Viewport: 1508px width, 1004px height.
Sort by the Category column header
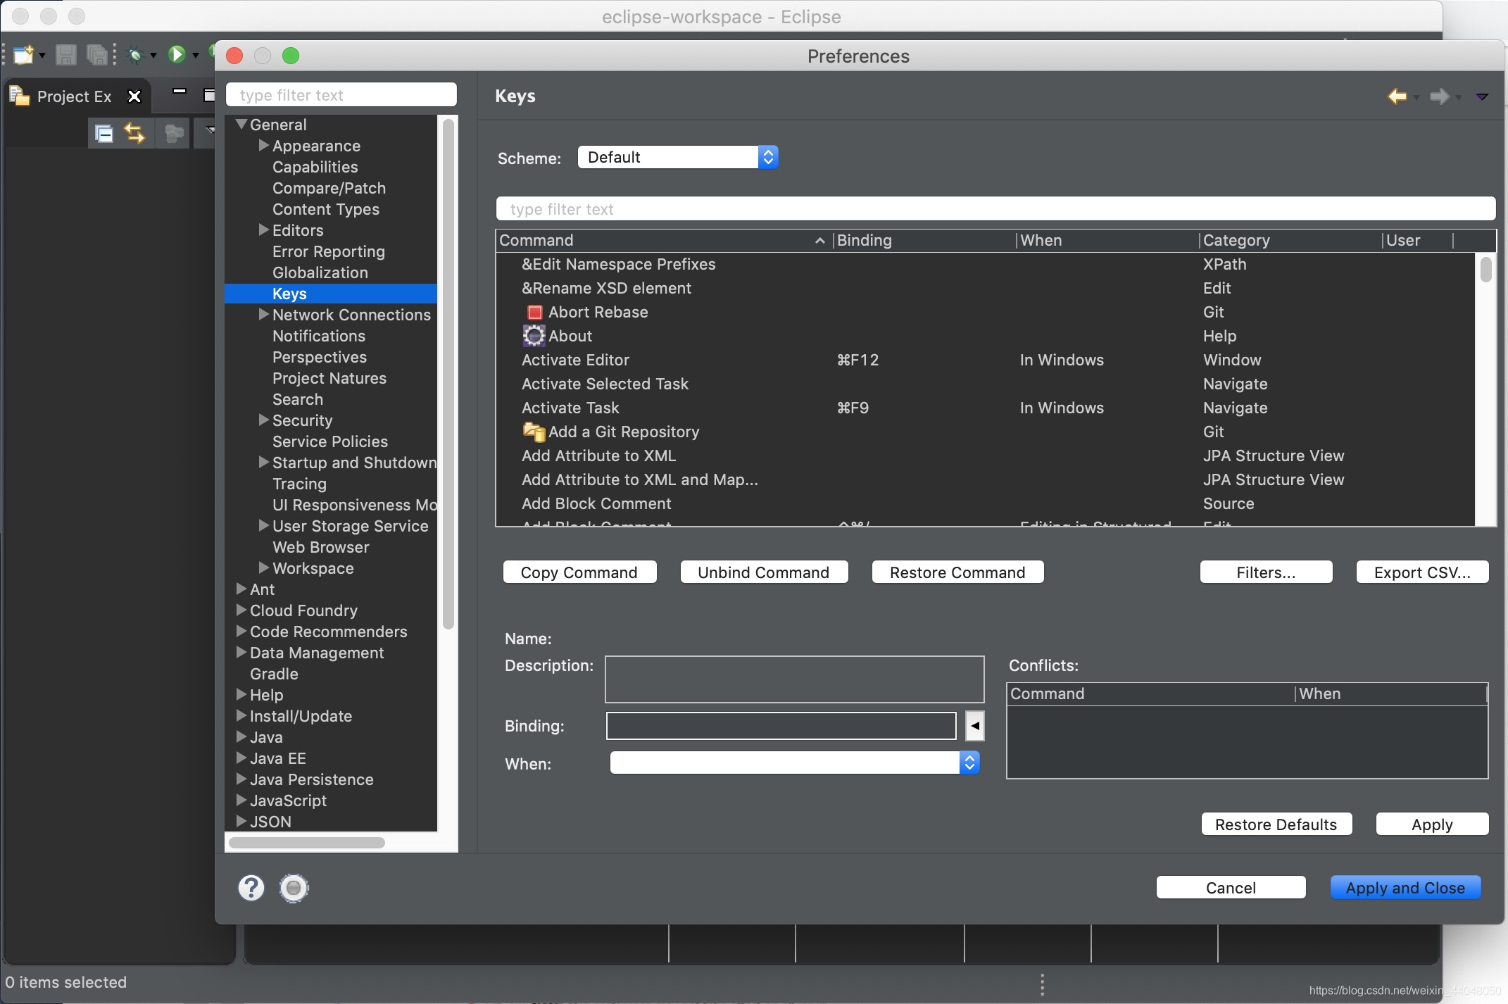[x=1290, y=240]
